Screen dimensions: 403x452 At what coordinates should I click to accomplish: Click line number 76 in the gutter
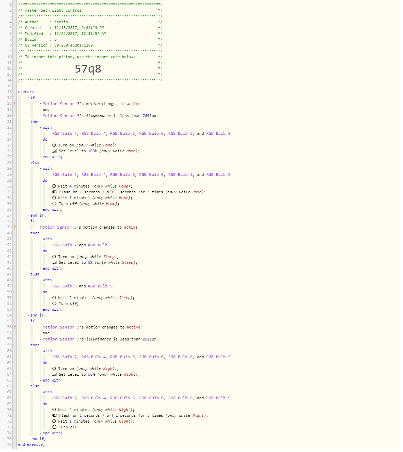[x=9, y=444]
